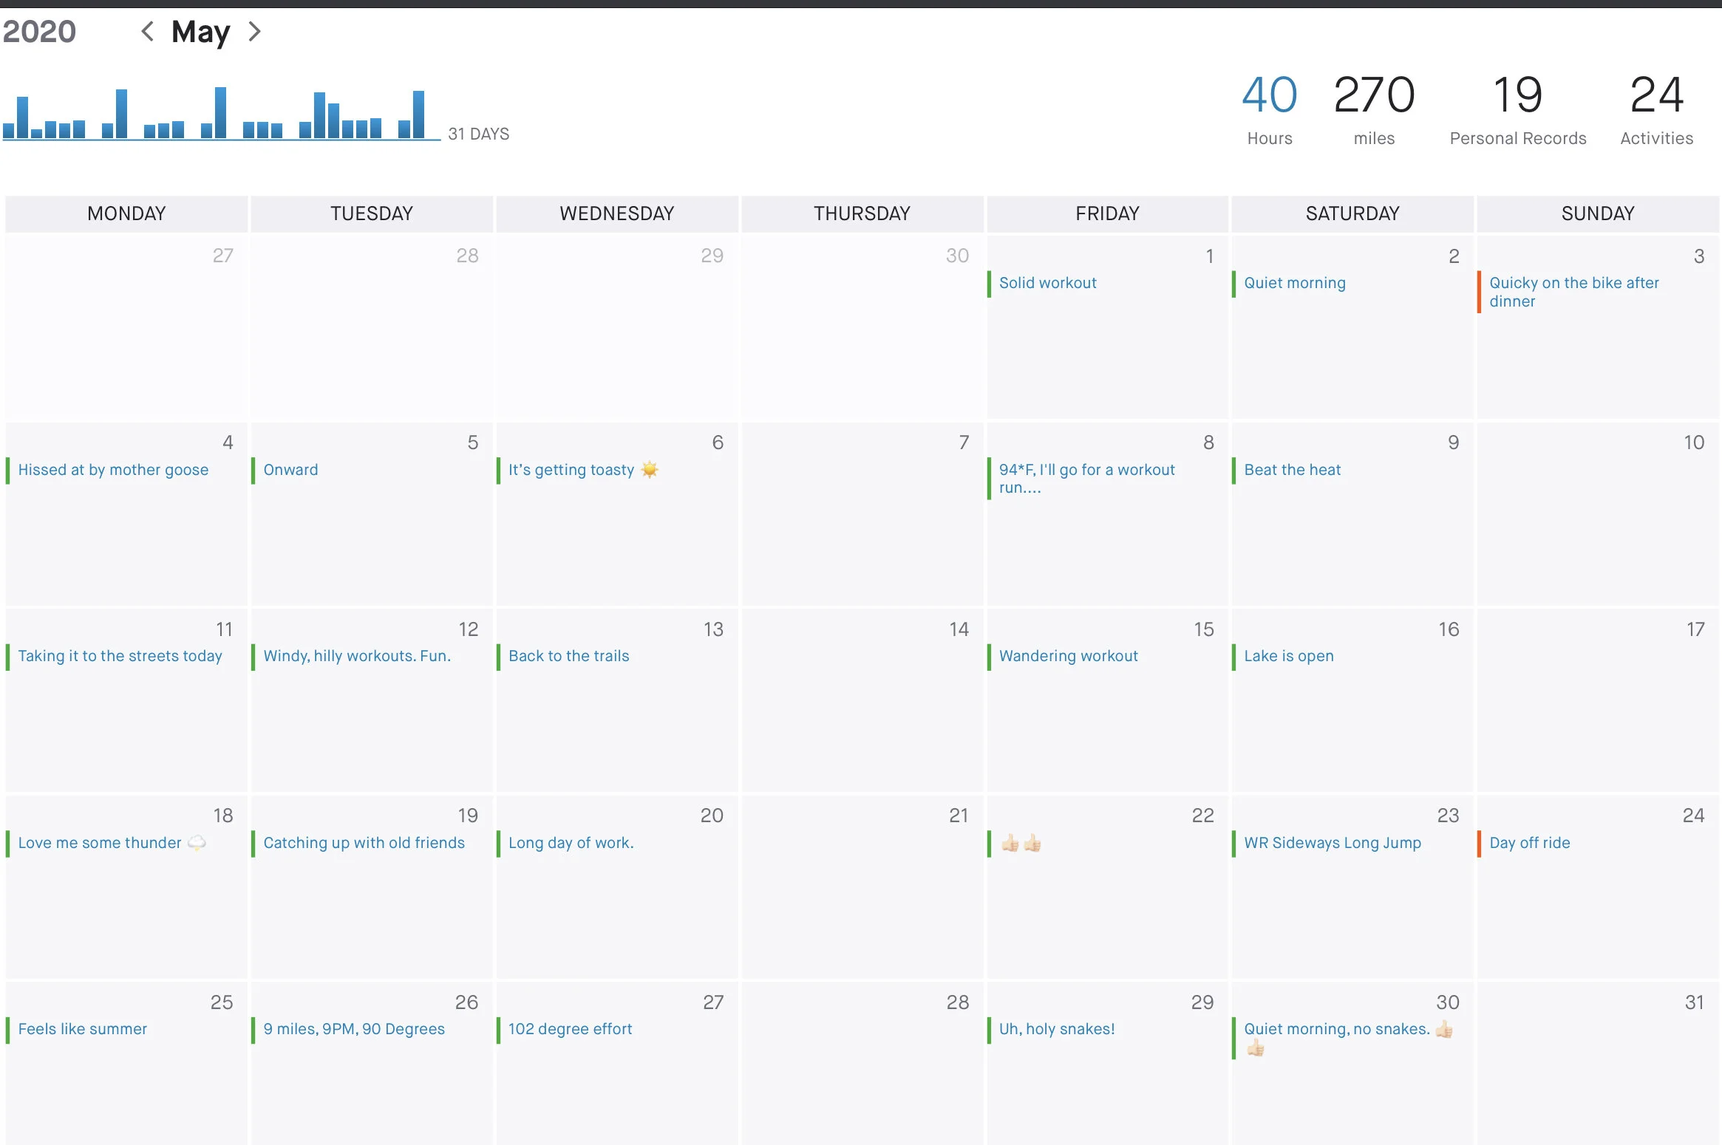Open 'It's getting toasty' activity

coord(571,470)
